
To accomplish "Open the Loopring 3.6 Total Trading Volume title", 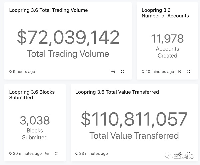I will tap(48, 10).
